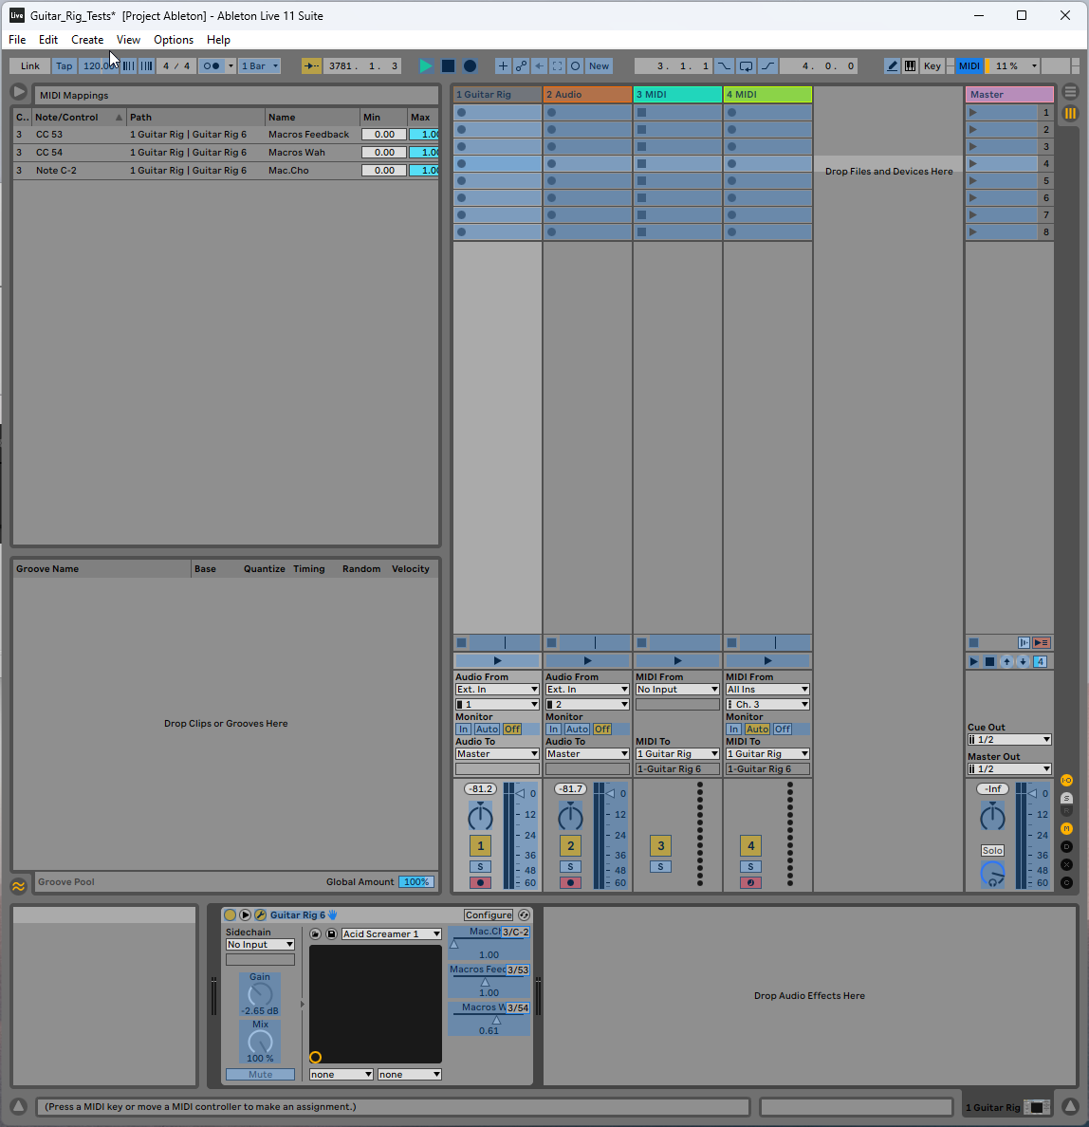Enable MIDI Arrangement Overdub plus button
This screenshot has width=1089, height=1127.
point(503,66)
